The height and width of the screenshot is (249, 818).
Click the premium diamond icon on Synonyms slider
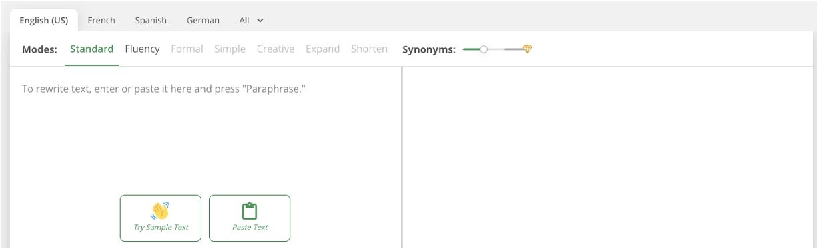(x=527, y=49)
